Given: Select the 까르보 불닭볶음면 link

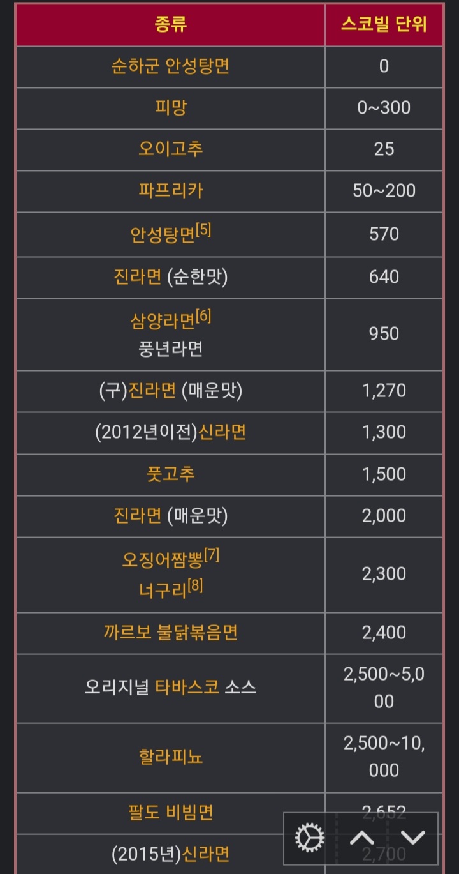Looking at the screenshot, I should 170,632.
